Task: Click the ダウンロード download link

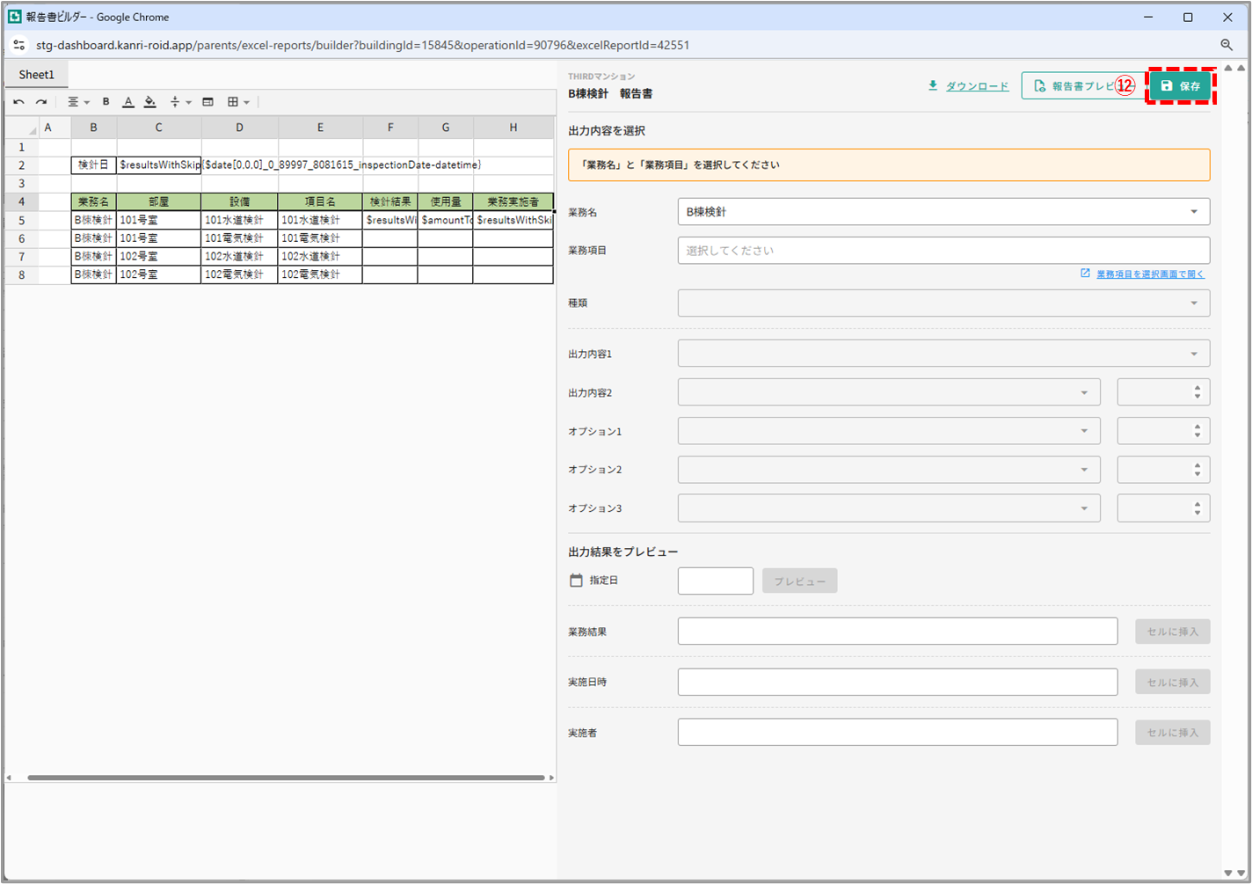Action: (x=977, y=86)
